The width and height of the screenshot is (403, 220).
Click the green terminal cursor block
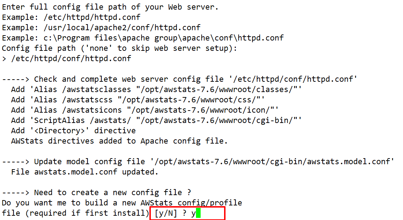(x=198, y=213)
